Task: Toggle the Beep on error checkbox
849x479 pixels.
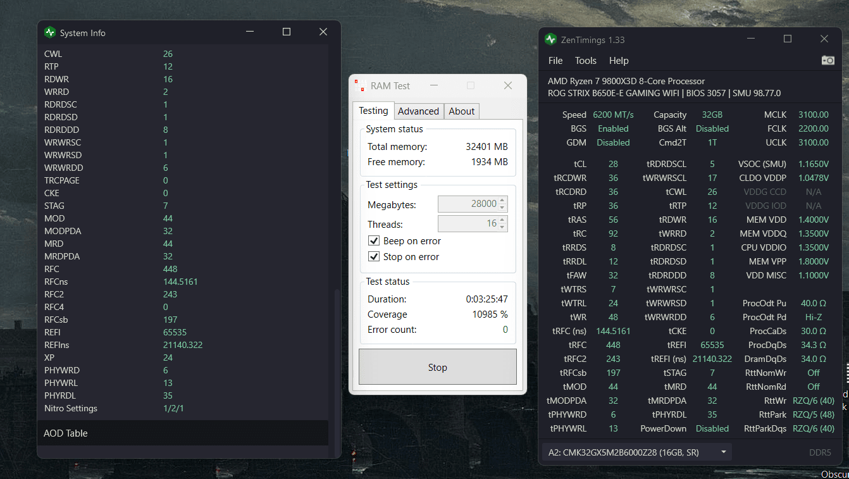Action: click(373, 241)
